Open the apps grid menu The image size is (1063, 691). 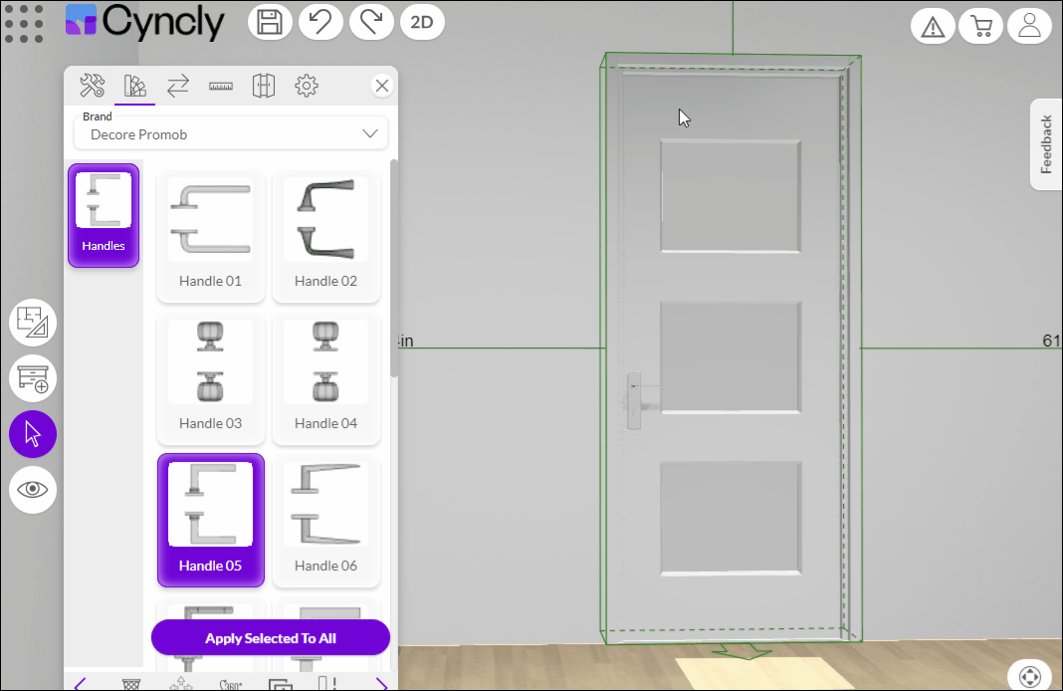(x=24, y=24)
